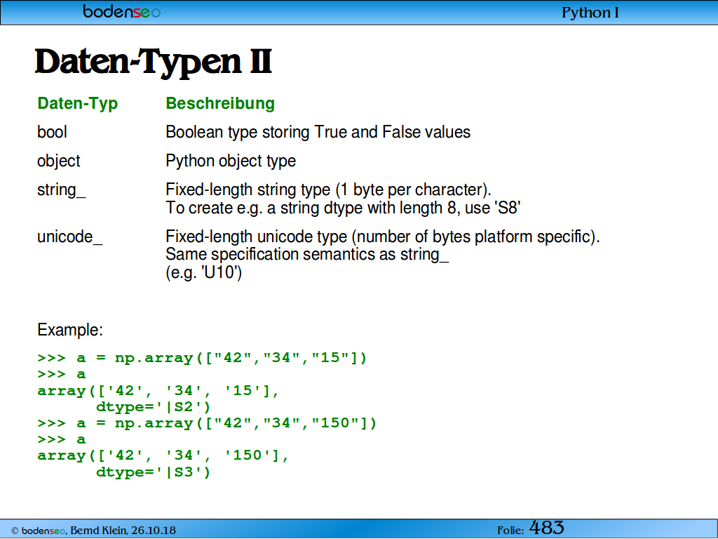Click the 'Folie:' label in footer
718x539 pixels.
click(x=510, y=531)
